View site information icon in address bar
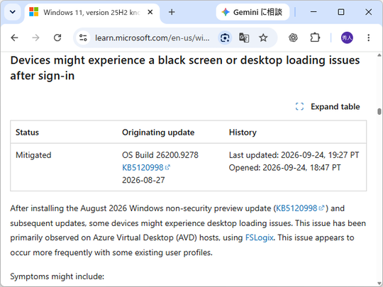The width and height of the screenshot is (383, 287). coord(83,38)
